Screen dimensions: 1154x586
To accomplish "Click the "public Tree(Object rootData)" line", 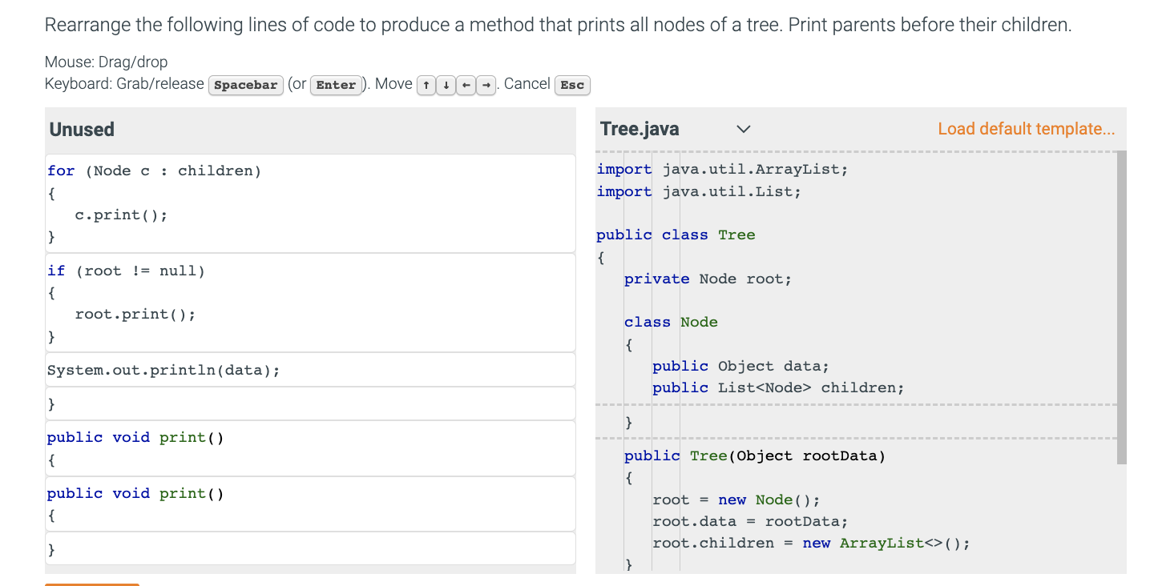I will [x=755, y=456].
